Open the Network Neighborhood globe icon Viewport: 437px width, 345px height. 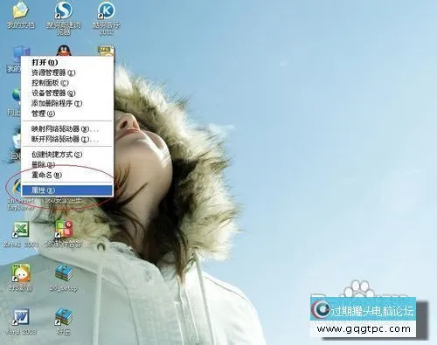[x=17, y=96]
